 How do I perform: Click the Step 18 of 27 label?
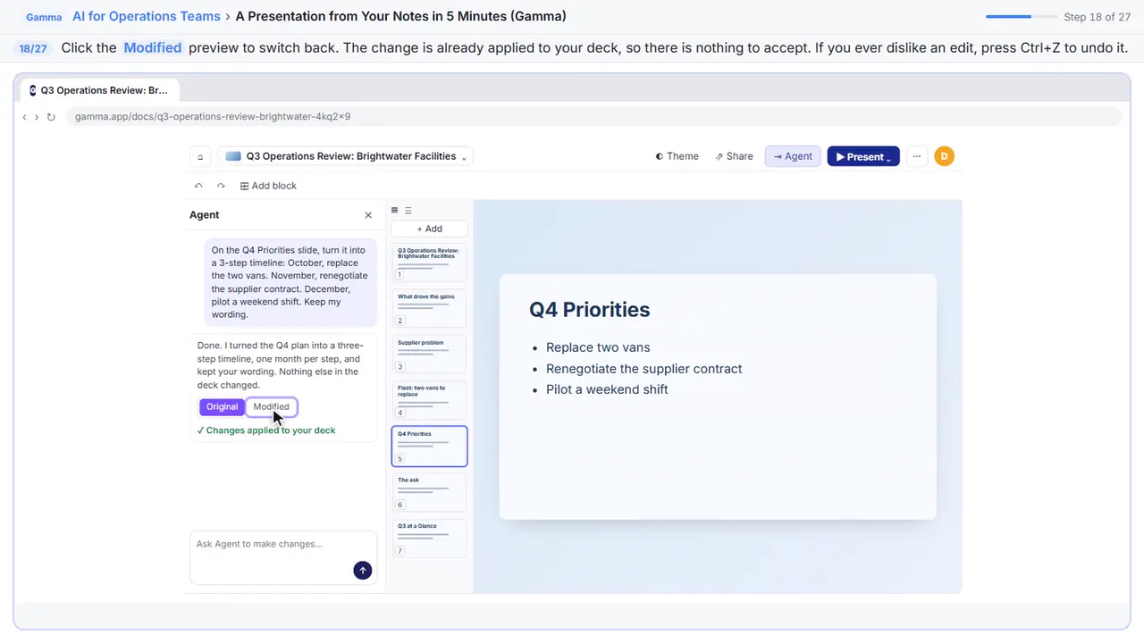(1097, 17)
